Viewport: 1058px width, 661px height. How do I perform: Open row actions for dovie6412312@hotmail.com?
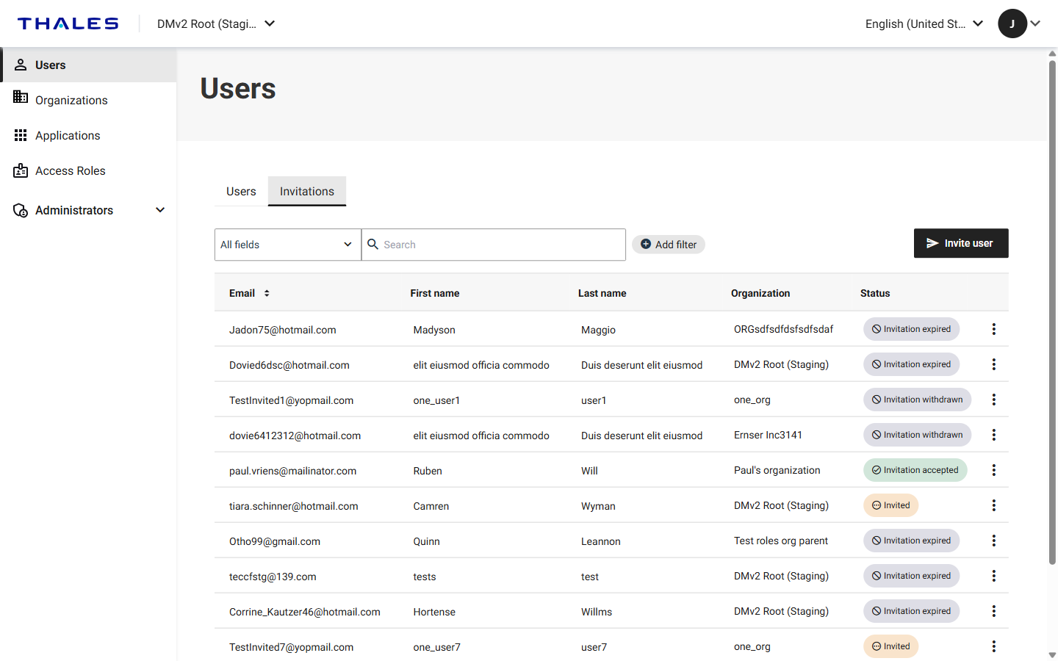tap(993, 435)
